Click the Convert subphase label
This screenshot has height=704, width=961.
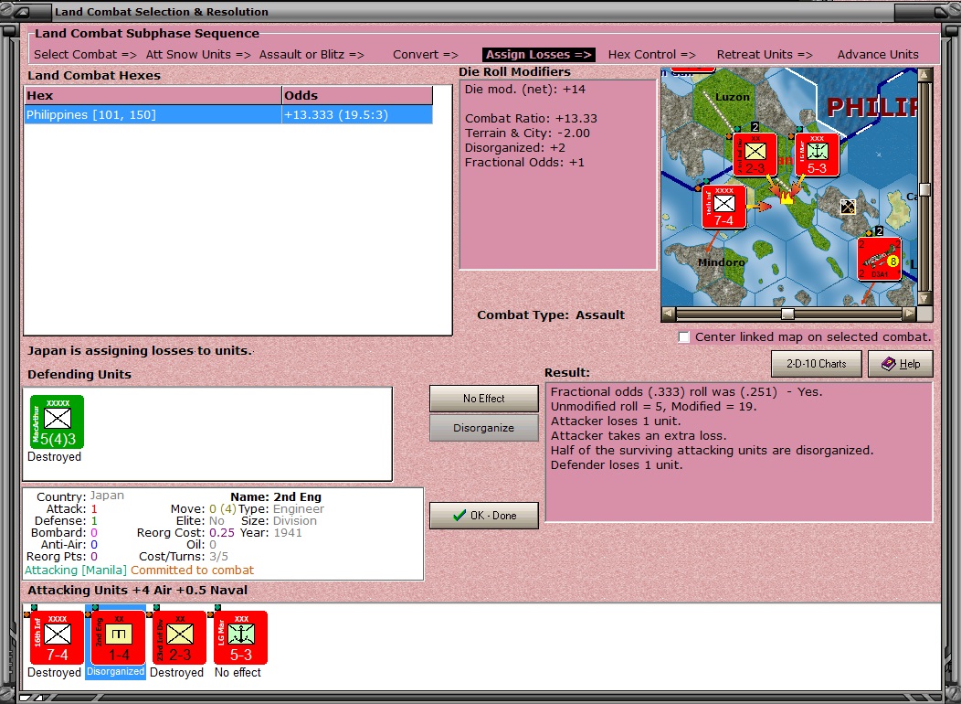point(426,55)
